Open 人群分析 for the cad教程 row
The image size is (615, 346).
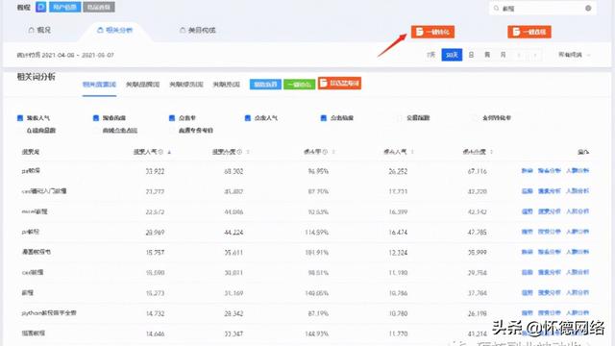click(x=578, y=272)
